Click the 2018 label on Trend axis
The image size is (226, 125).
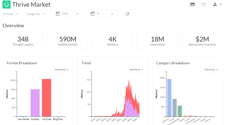125,120
